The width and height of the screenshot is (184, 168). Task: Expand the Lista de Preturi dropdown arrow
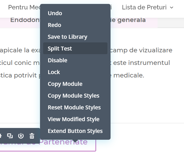point(172,8)
